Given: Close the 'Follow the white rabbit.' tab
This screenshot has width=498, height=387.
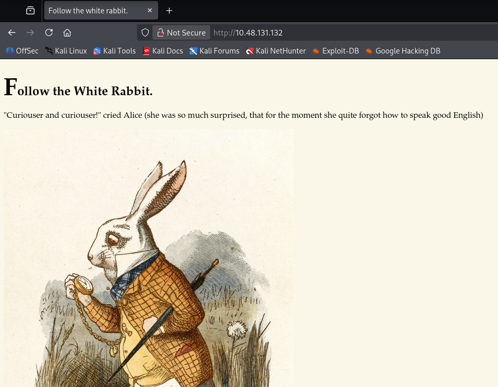Looking at the screenshot, I should tap(149, 10).
